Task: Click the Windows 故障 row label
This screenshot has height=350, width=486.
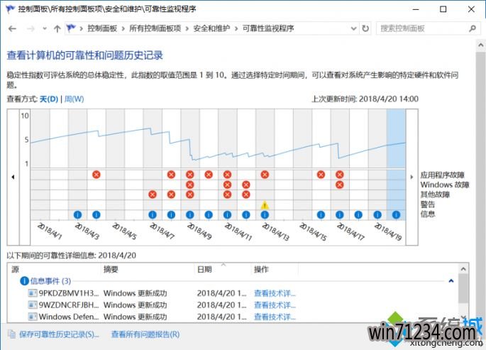Action: point(445,185)
